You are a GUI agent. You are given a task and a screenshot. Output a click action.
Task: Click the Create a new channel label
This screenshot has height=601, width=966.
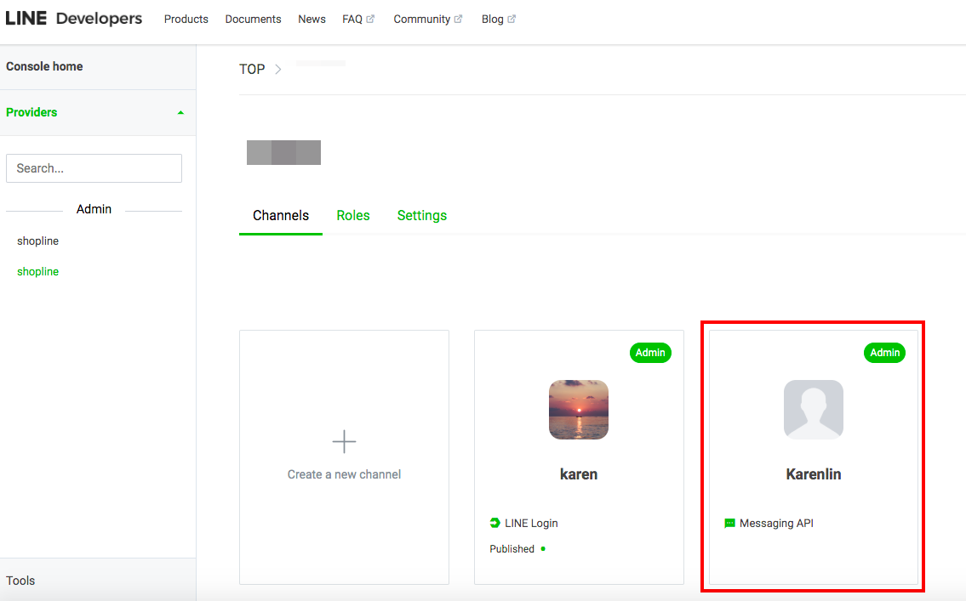coord(344,474)
